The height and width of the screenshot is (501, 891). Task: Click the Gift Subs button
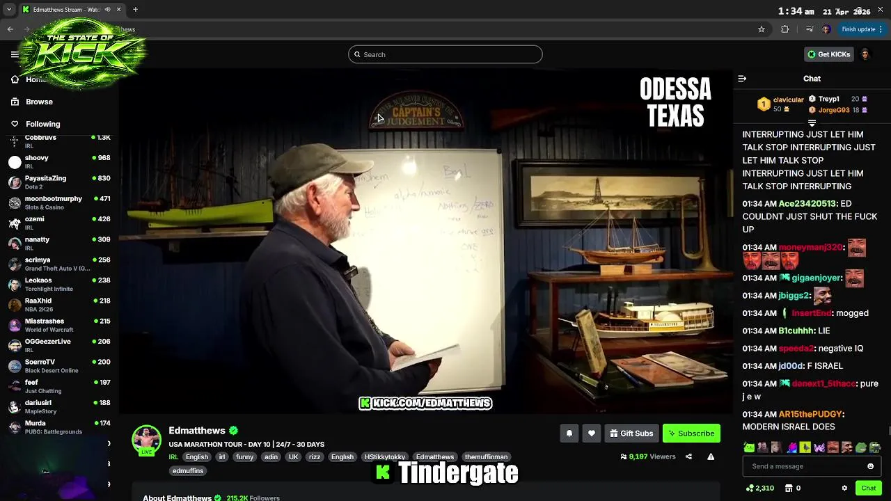click(631, 434)
